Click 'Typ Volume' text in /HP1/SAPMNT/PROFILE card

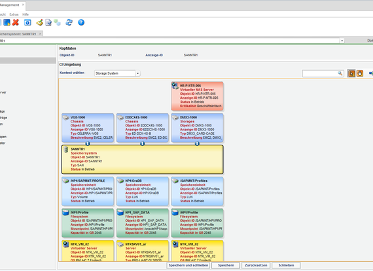coord(79,197)
